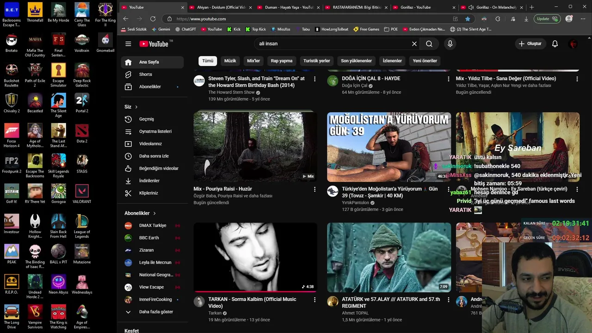Switch to Gorillaz - On Melancholy tab
The width and height of the screenshot is (592, 333).
491,7
